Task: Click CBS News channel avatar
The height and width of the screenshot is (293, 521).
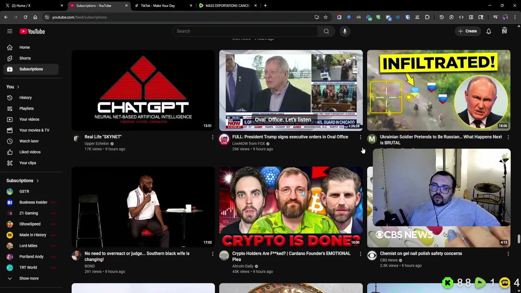Action: point(372,256)
